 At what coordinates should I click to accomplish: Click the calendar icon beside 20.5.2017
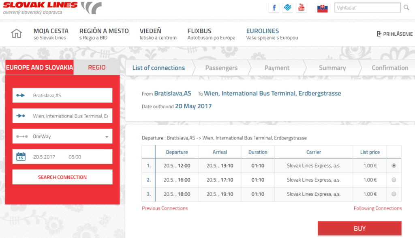tap(21, 157)
